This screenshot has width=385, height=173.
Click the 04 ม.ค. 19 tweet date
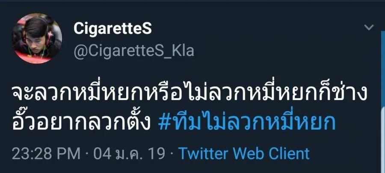(x=130, y=153)
